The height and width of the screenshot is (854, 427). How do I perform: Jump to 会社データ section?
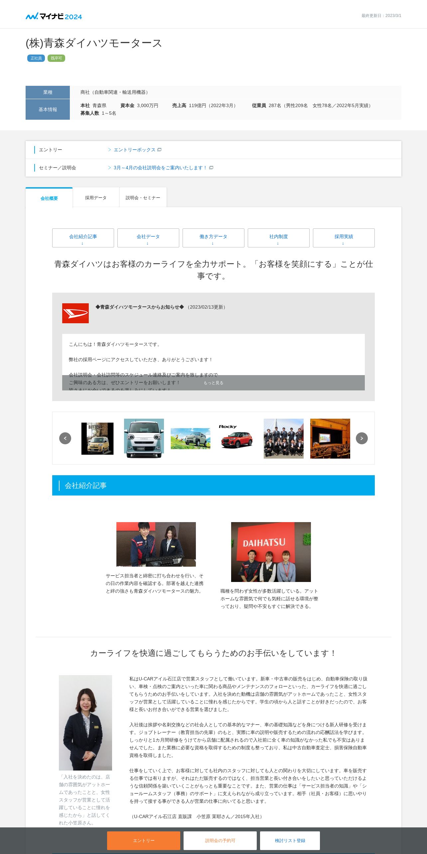point(148,238)
